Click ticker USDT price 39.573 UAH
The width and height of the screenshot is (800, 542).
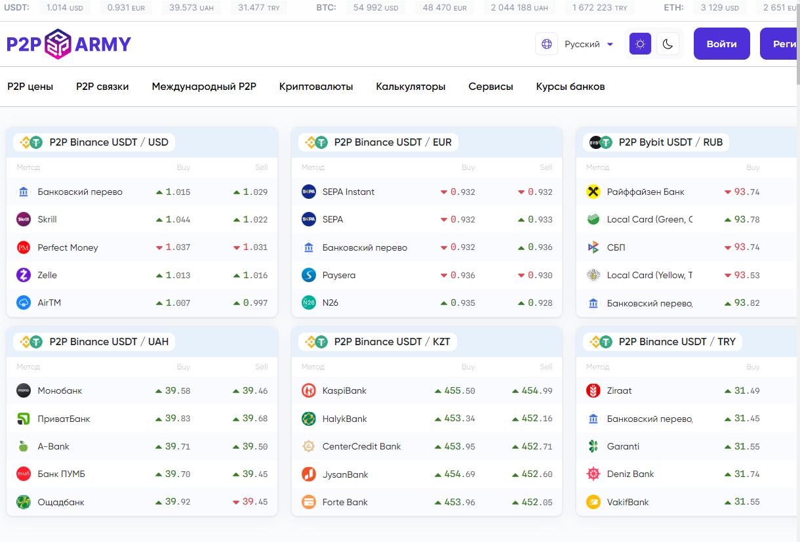click(191, 8)
